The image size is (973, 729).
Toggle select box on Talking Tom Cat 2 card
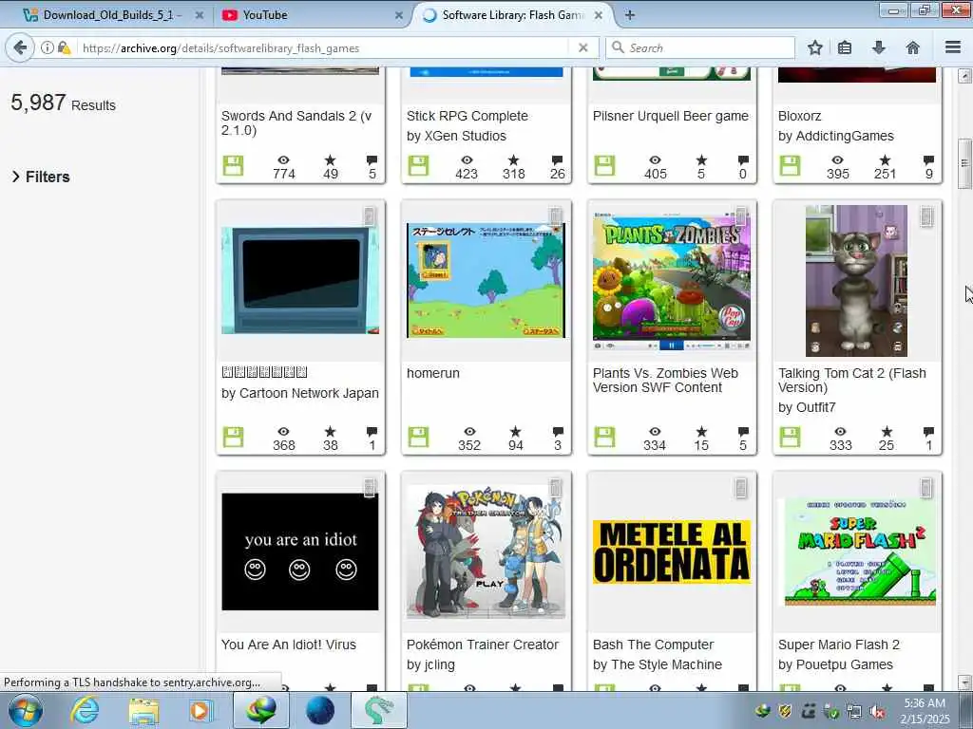point(926,215)
